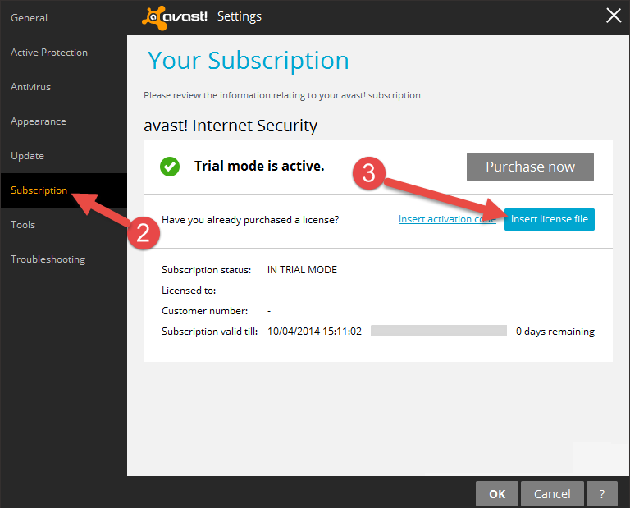Confirm settings with the OK button
The height and width of the screenshot is (508, 630).
click(497, 493)
